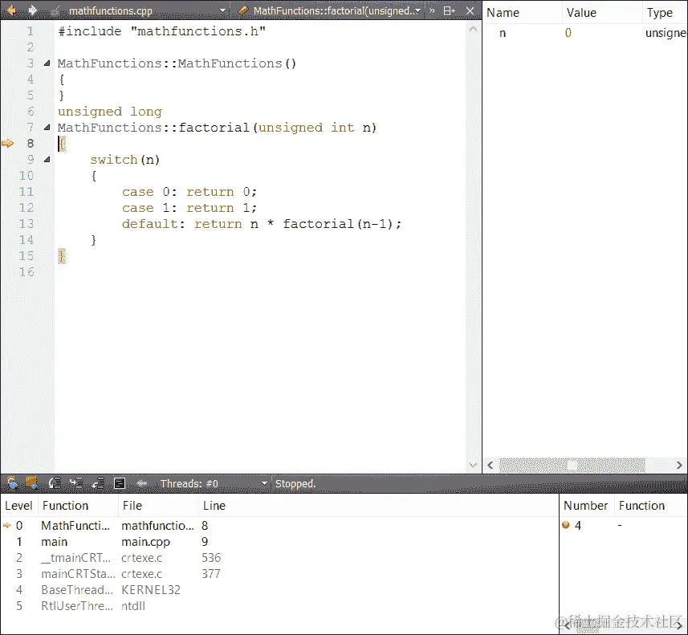Go back with the left arrow icon
Image resolution: width=688 pixels, height=635 pixels.
pyautogui.click(x=12, y=10)
